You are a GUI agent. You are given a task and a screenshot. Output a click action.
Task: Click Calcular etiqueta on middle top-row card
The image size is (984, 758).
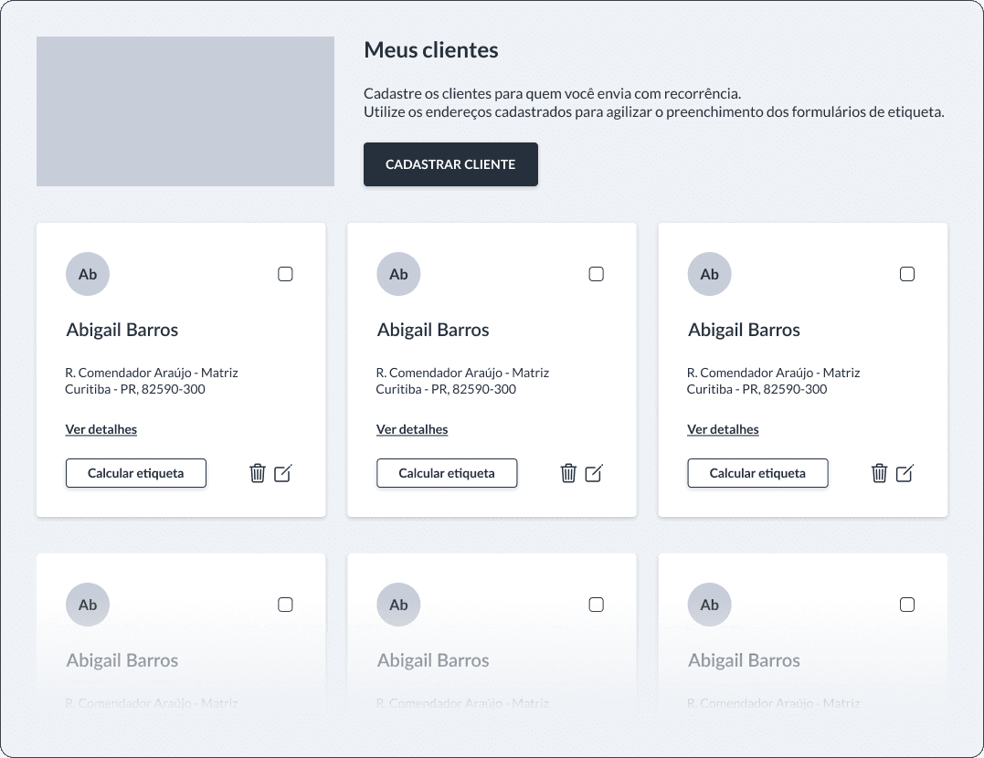447,473
